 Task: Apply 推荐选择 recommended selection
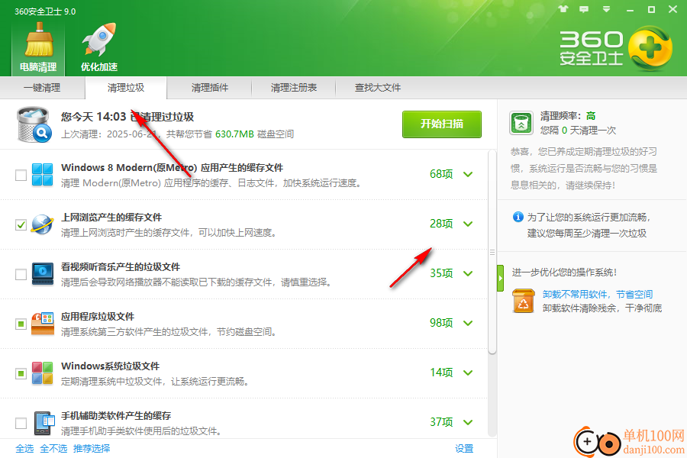pyautogui.click(x=92, y=448)
